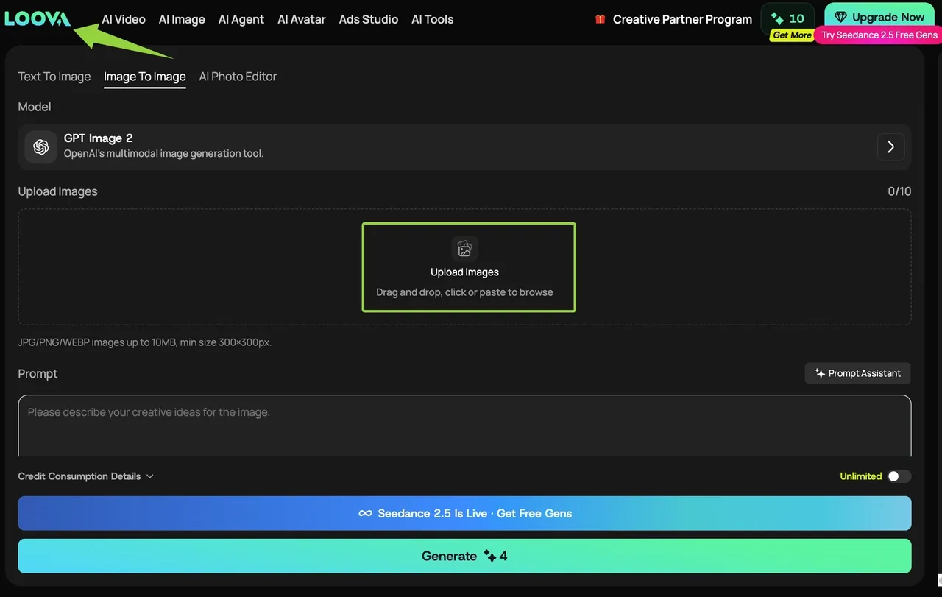This screenshot has height=597, width=942.
Task: Click the Upgrade Now button
Action: point(879,17)
